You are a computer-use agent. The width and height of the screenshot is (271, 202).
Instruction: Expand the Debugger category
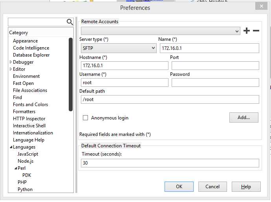coord(11,62)
